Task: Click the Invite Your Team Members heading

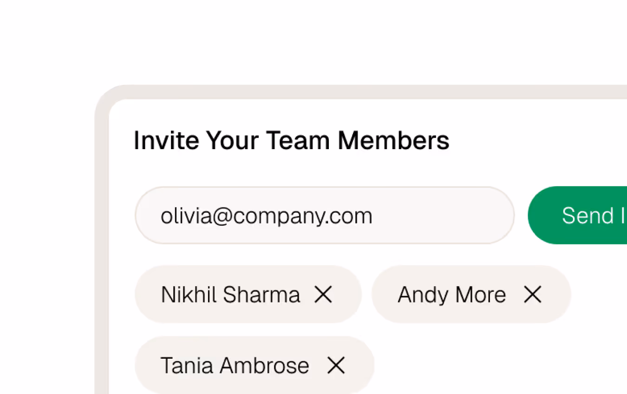Action: coord(292,140)
